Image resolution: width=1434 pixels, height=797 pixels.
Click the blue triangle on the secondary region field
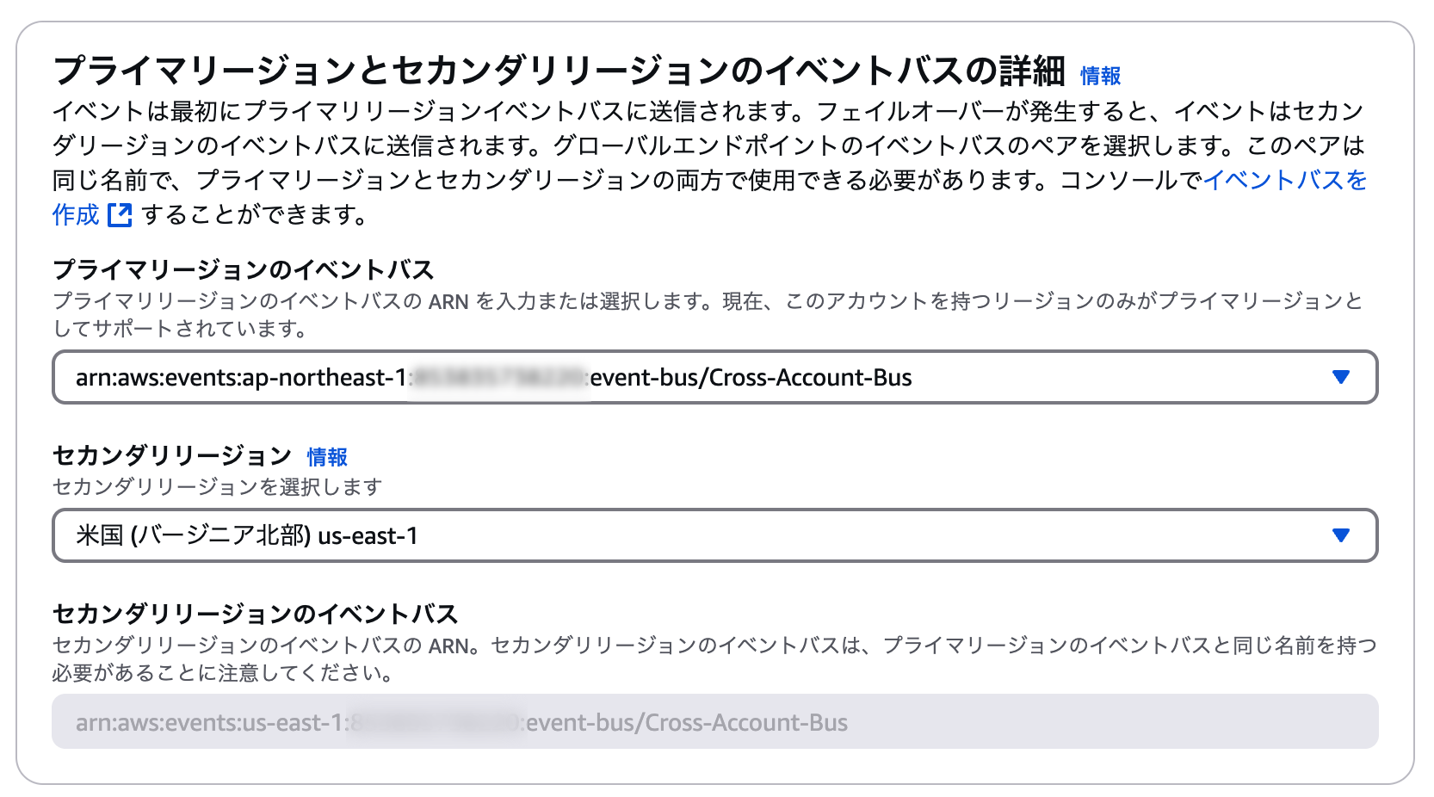click(x=1339, y=534)
